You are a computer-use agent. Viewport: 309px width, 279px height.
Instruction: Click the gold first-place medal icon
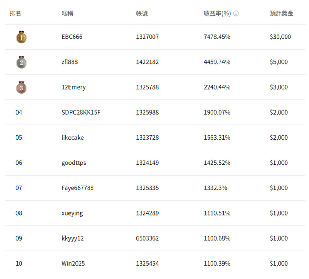click(x=21, y=37)
